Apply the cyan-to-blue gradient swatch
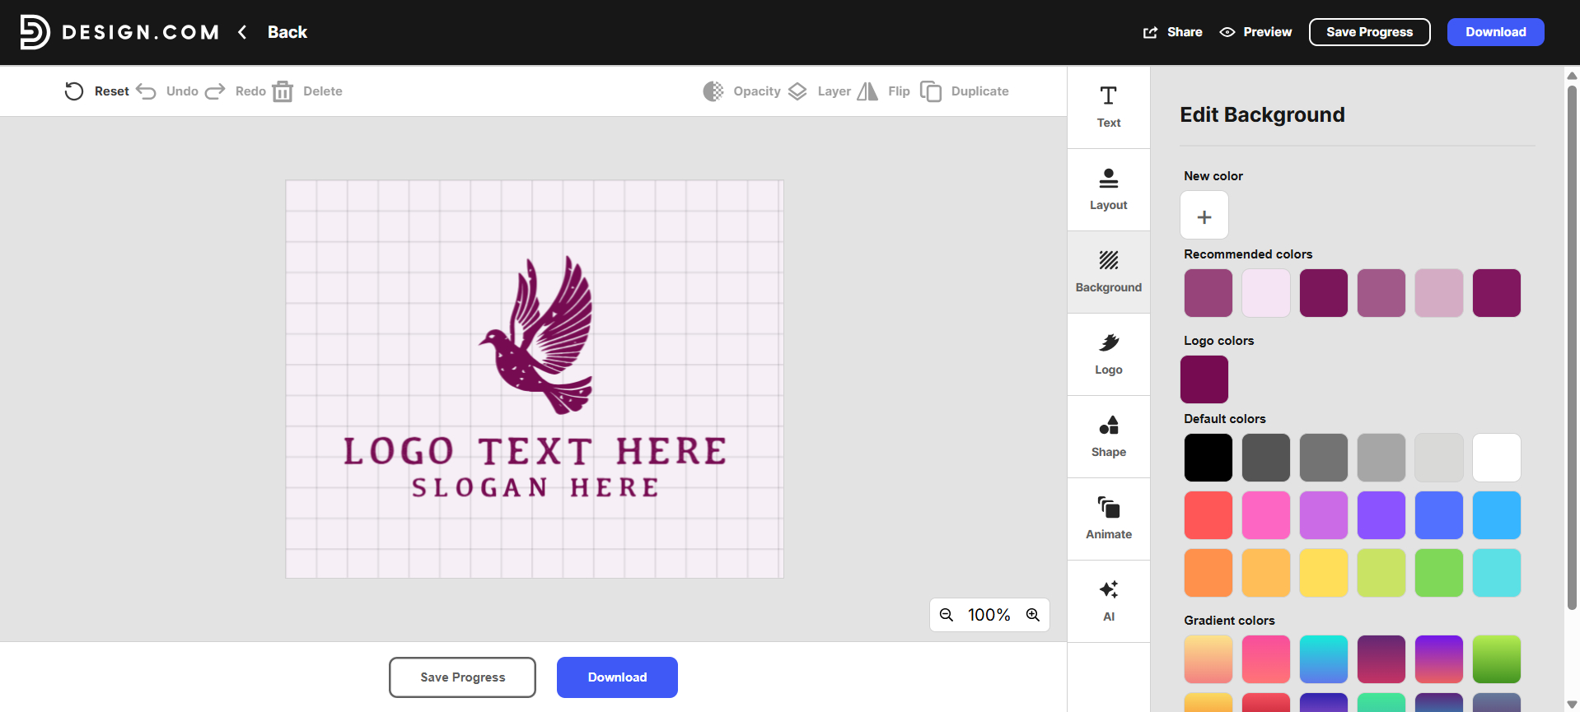The width and height of the screenshot is (1580, 712). [x=1324, y=659]
